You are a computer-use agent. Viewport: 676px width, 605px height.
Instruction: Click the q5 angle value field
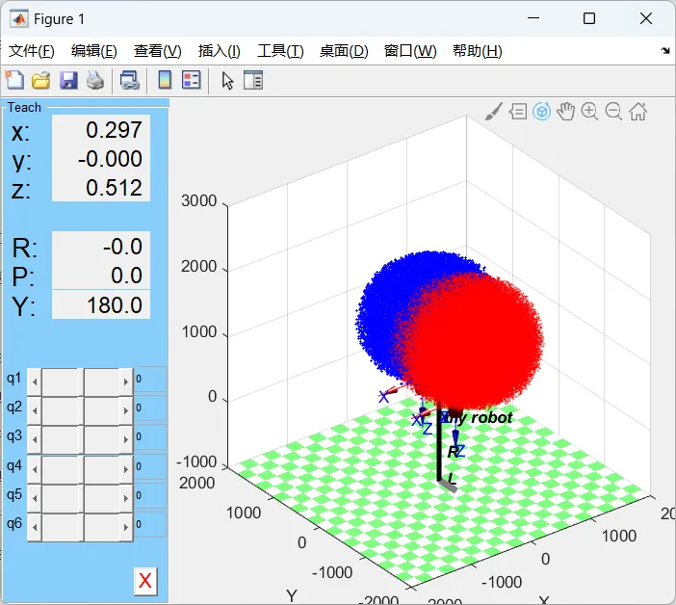click(x=150, y=495)
